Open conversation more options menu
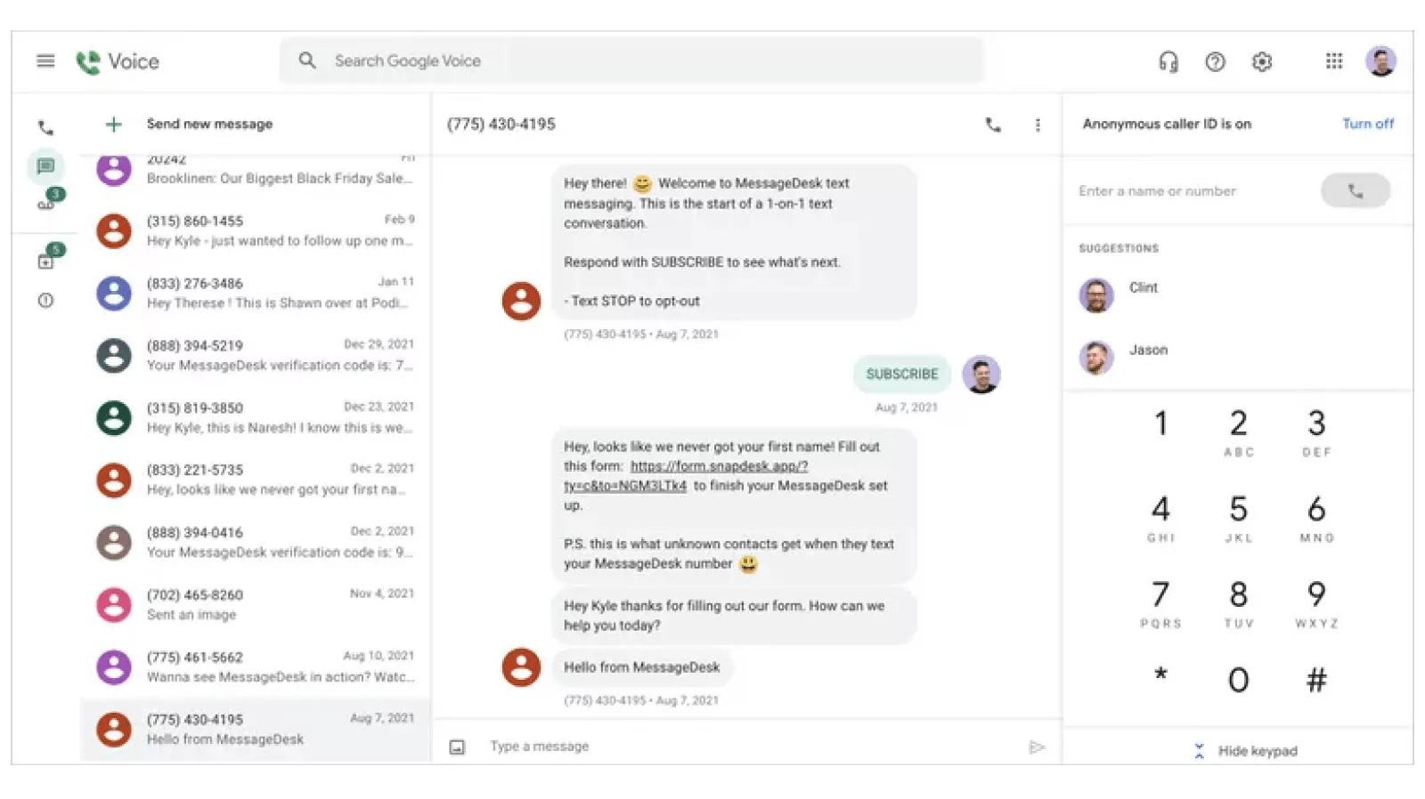 tap(1038, 125)
